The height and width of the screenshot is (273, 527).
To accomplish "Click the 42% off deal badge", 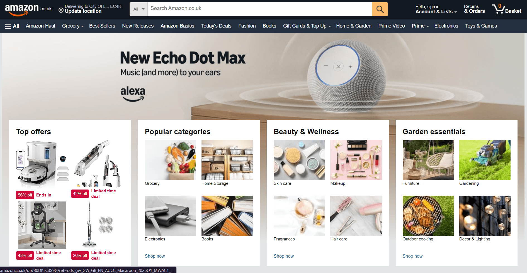I will point(80,194).
